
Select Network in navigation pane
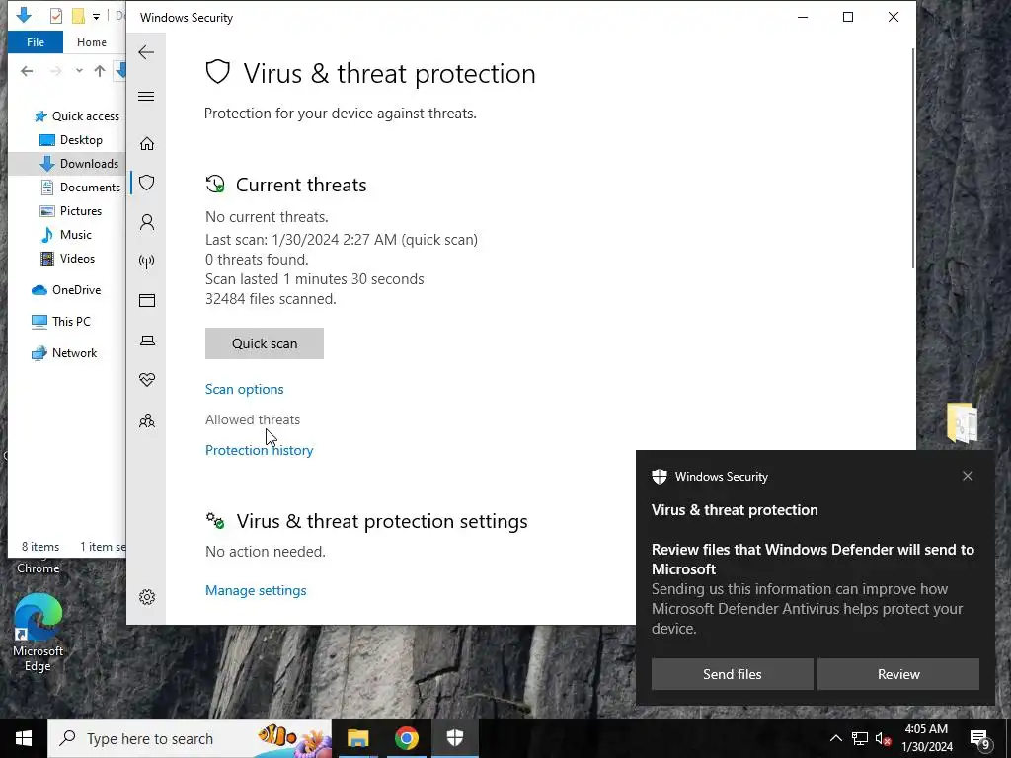[x=64, y=353]
